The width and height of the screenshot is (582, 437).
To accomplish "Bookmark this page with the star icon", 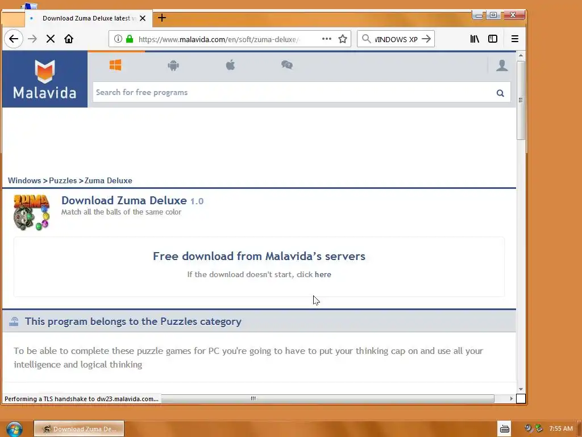I will tap(343, 39).
